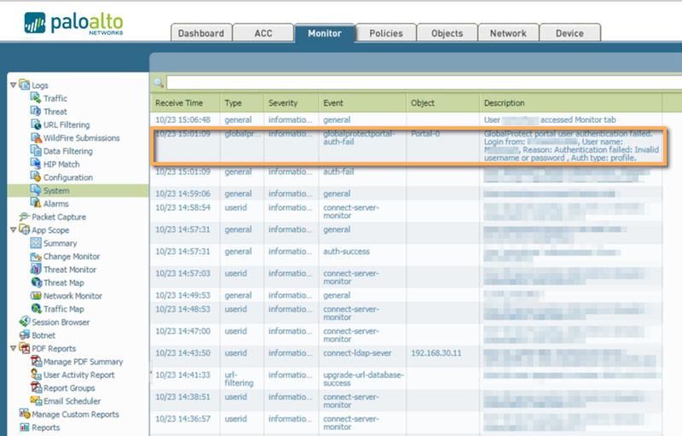This screenshot has width=682, height=436.
Task: Click the 10/23 14:59:06 timestamp
Action: [182, 193]
